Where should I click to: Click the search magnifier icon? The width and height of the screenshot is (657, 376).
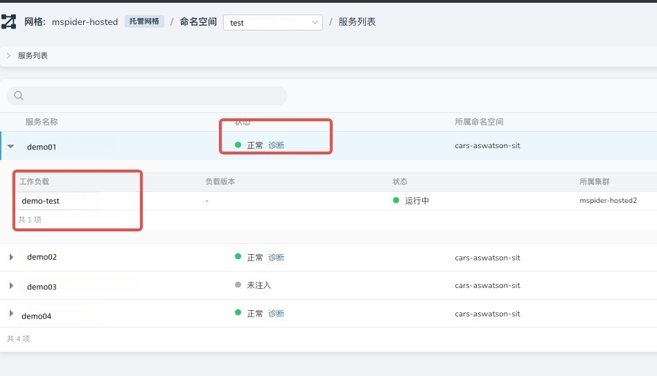coord(19,96)
